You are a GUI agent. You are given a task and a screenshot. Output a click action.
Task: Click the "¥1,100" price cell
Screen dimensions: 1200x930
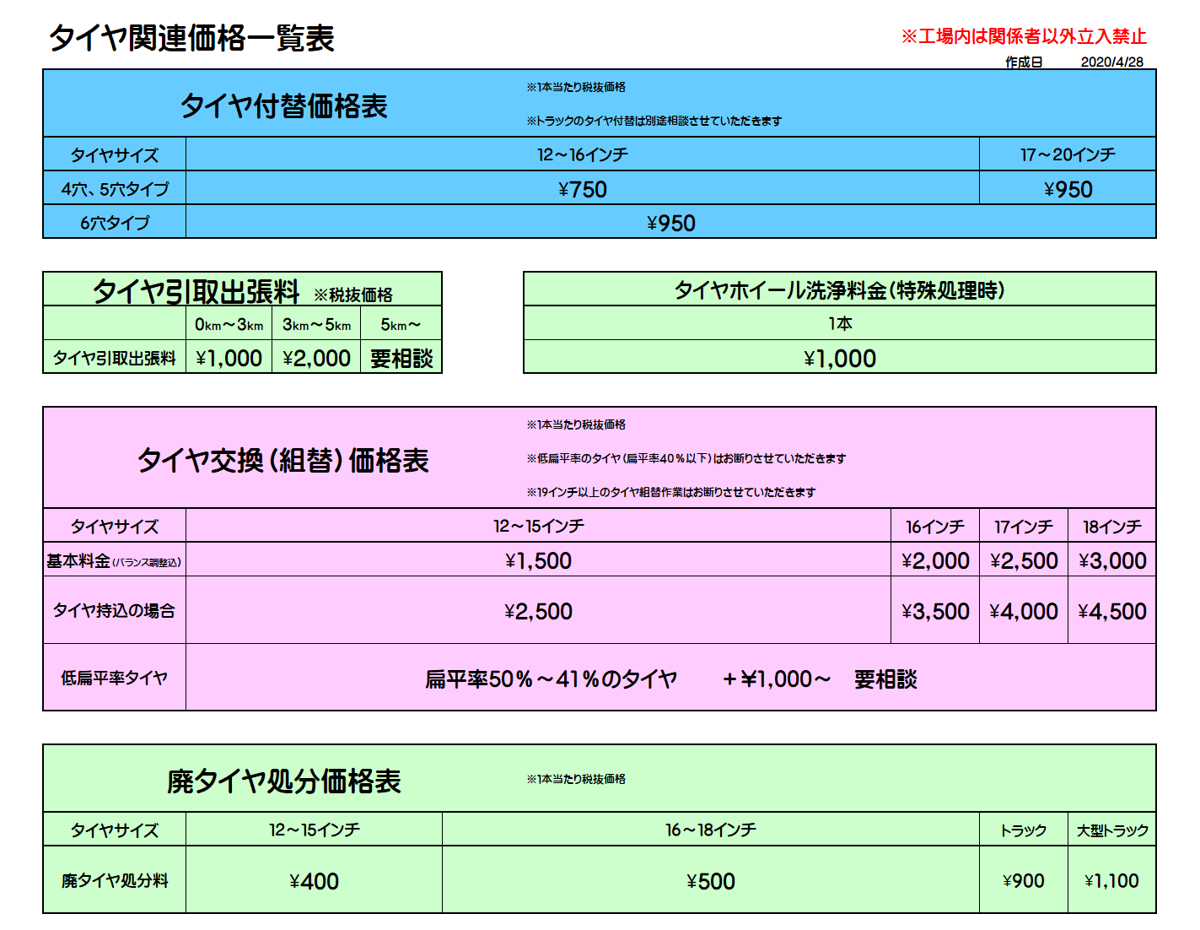(x=1112, y=881)
